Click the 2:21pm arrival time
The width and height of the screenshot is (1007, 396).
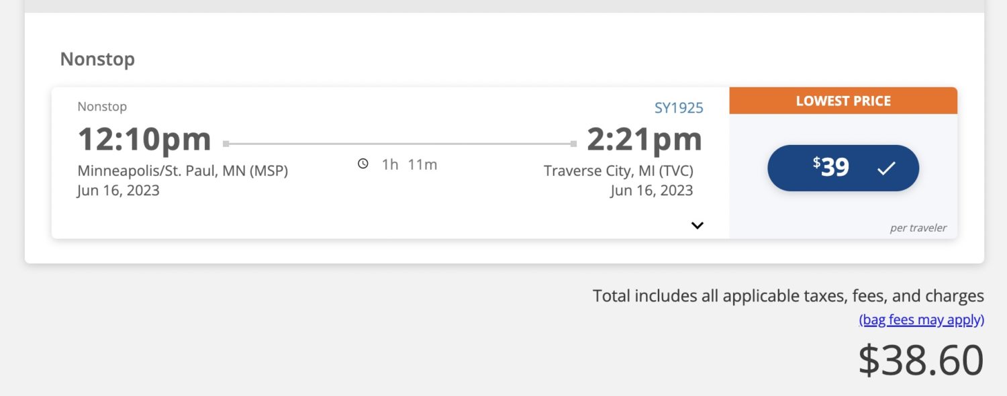pos(644,140)
